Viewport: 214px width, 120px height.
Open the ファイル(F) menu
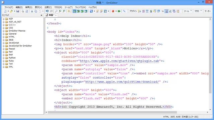[9, 7]
